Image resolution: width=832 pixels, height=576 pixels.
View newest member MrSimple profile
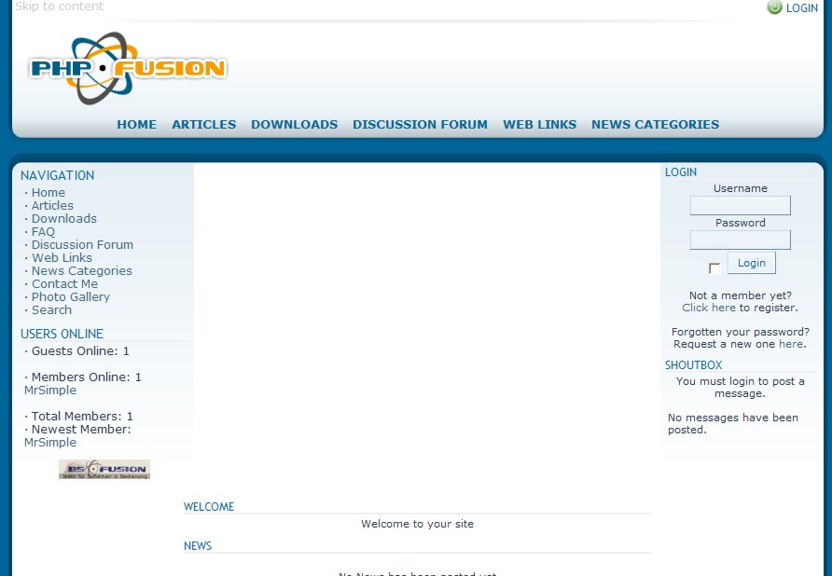(50, 443)
